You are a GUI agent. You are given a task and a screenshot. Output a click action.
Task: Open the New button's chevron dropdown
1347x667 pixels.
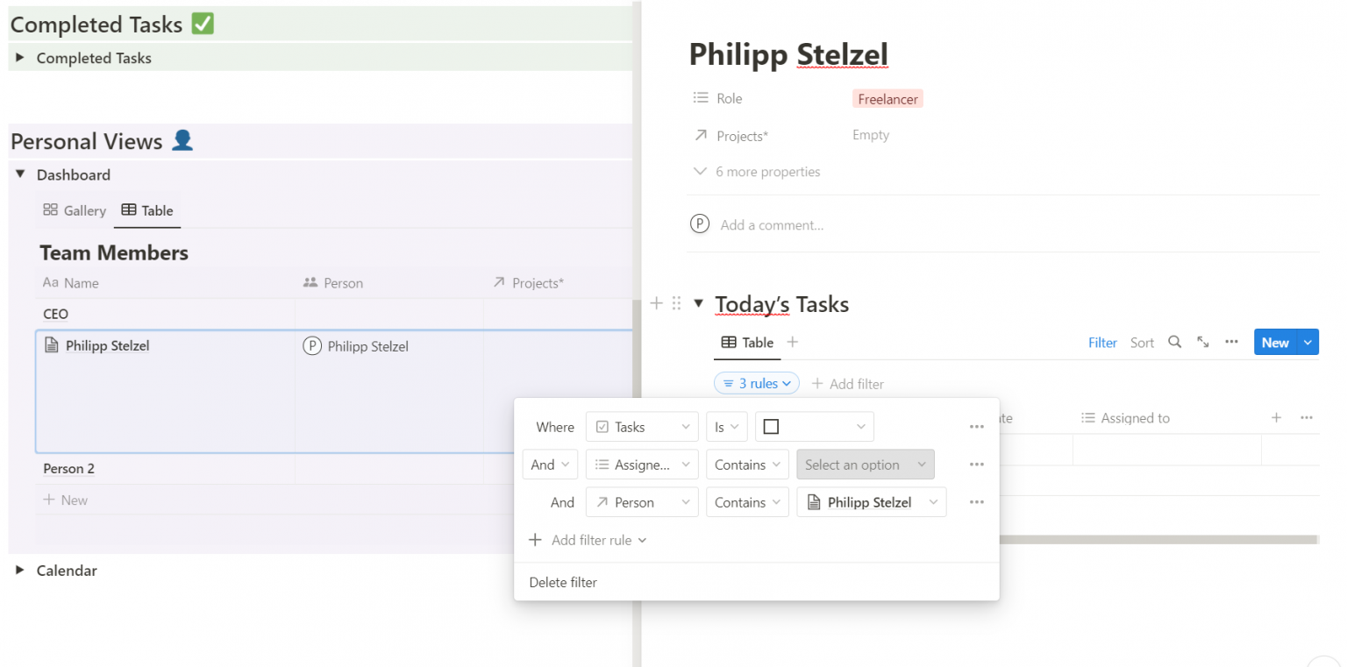point(1306,343)
